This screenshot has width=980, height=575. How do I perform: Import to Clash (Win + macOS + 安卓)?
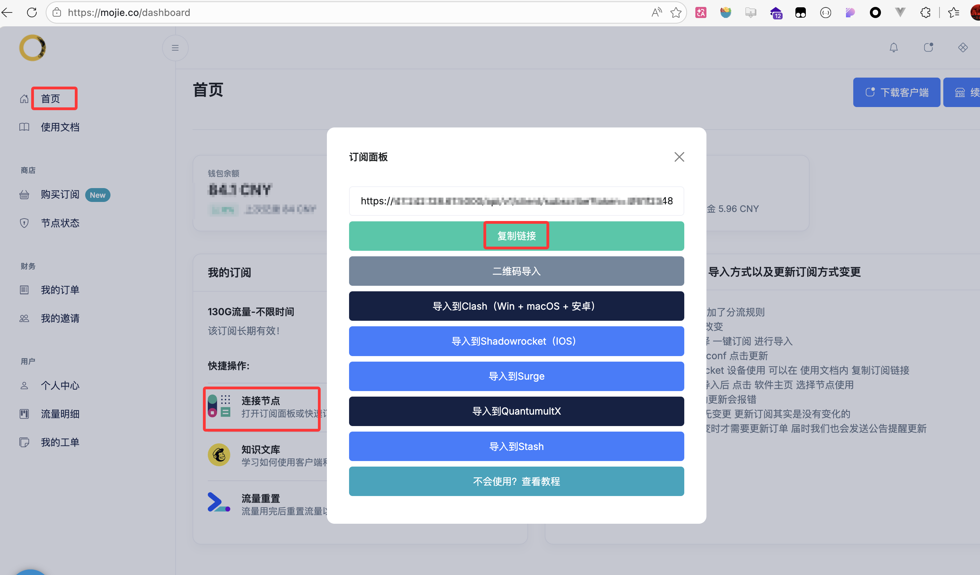516,306
